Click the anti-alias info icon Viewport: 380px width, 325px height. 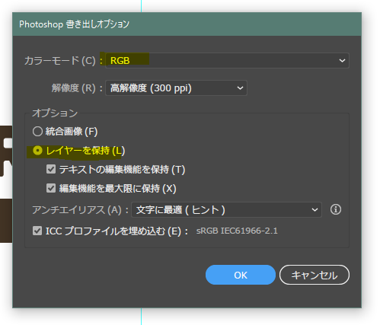point(336,209)
